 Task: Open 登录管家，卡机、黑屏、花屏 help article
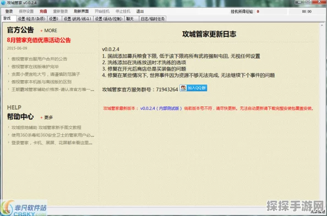[x=52, y=143]
